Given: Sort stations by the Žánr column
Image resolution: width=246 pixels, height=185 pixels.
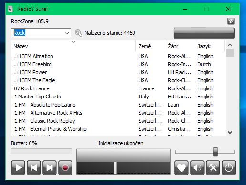Looking at the screenshot, I should tap(180, 46).
